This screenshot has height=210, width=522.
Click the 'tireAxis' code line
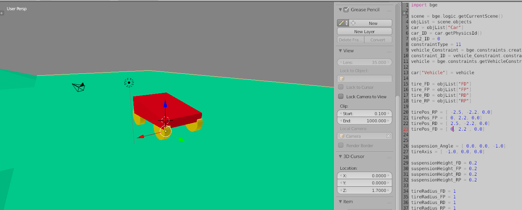(448, 152)
